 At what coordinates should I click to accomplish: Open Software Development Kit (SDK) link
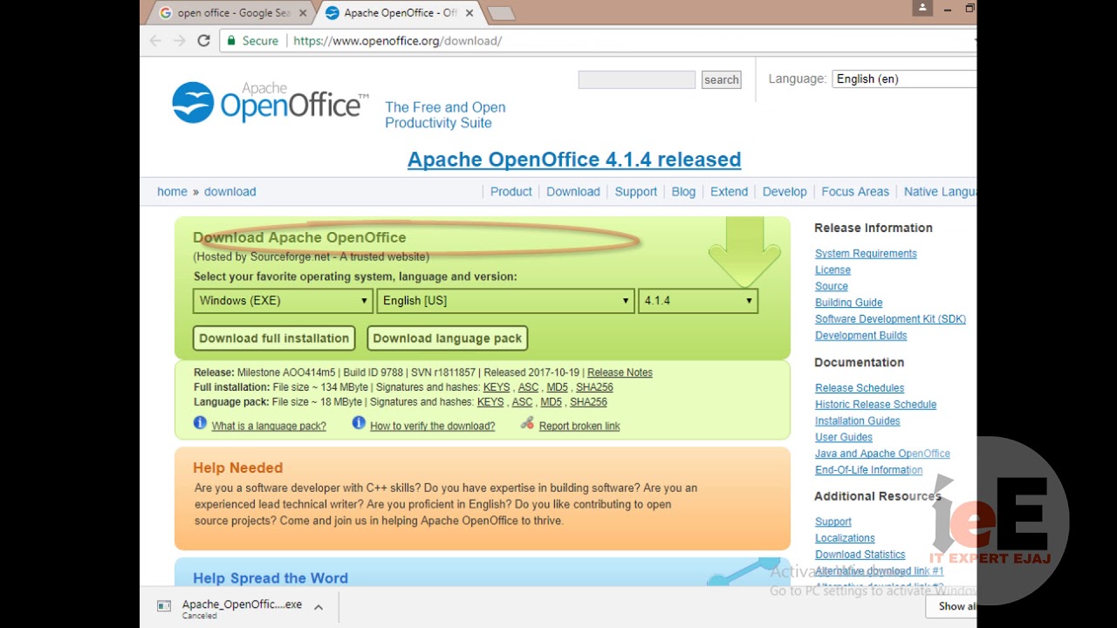[x=890, y=319]
